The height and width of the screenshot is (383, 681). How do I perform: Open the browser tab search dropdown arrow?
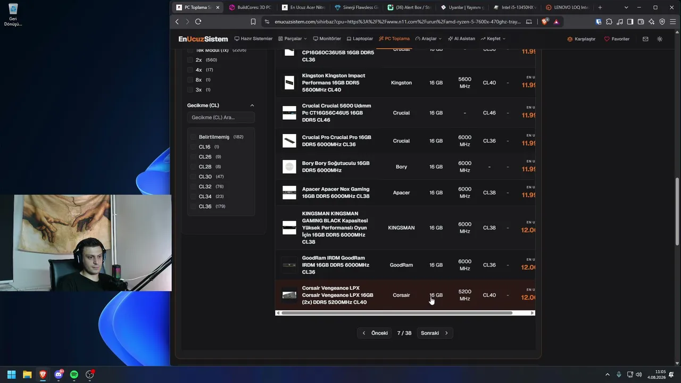tap(626, 7)
